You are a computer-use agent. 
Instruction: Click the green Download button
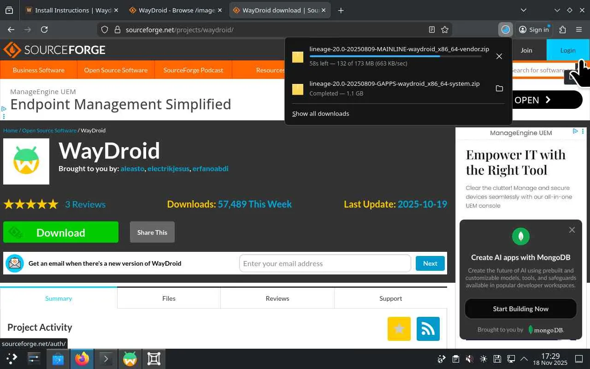(x=61, y=232)
